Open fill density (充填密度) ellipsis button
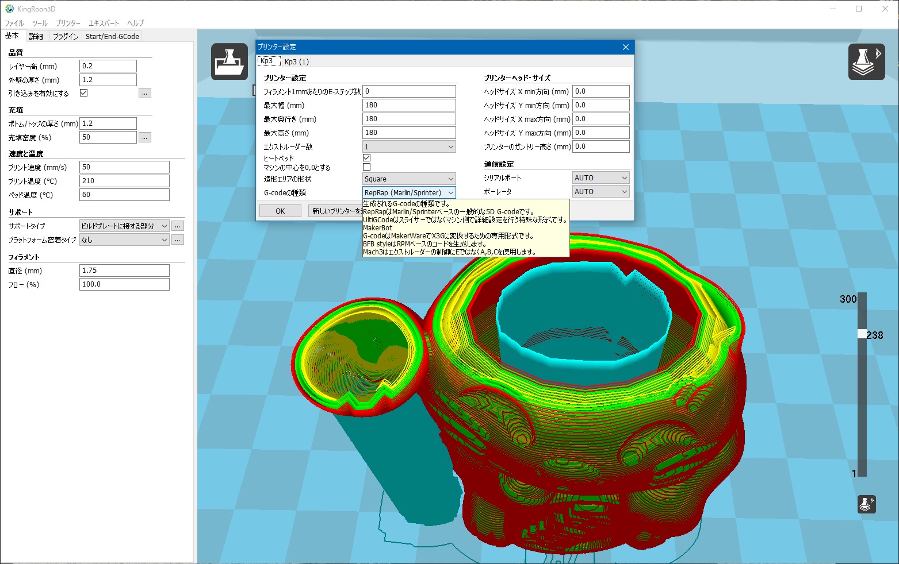The image size is (899, 564). 145,137
